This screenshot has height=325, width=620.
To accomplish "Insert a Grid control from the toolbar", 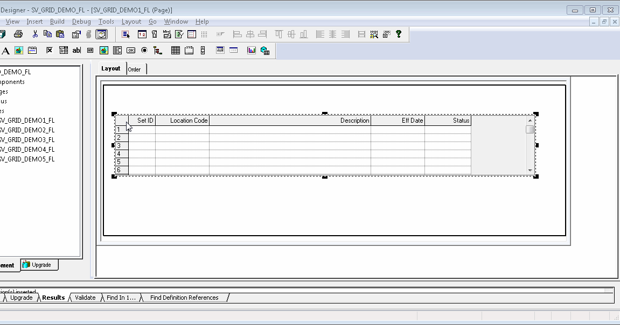I will pos(175,50).
